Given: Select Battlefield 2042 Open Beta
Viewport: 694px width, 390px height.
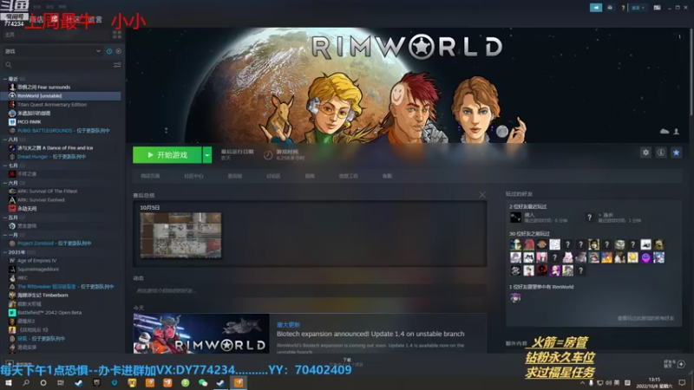Looking at the screenshot, I should (49, 313).
